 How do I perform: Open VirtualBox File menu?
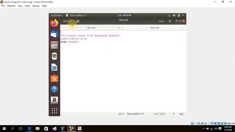point(3,6)
